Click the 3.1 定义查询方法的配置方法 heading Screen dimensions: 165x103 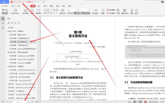[67, 77]
